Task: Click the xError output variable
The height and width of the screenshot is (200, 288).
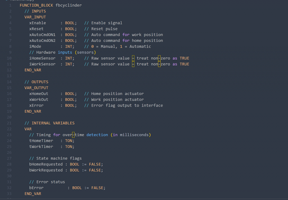Action: pos(36,105)
